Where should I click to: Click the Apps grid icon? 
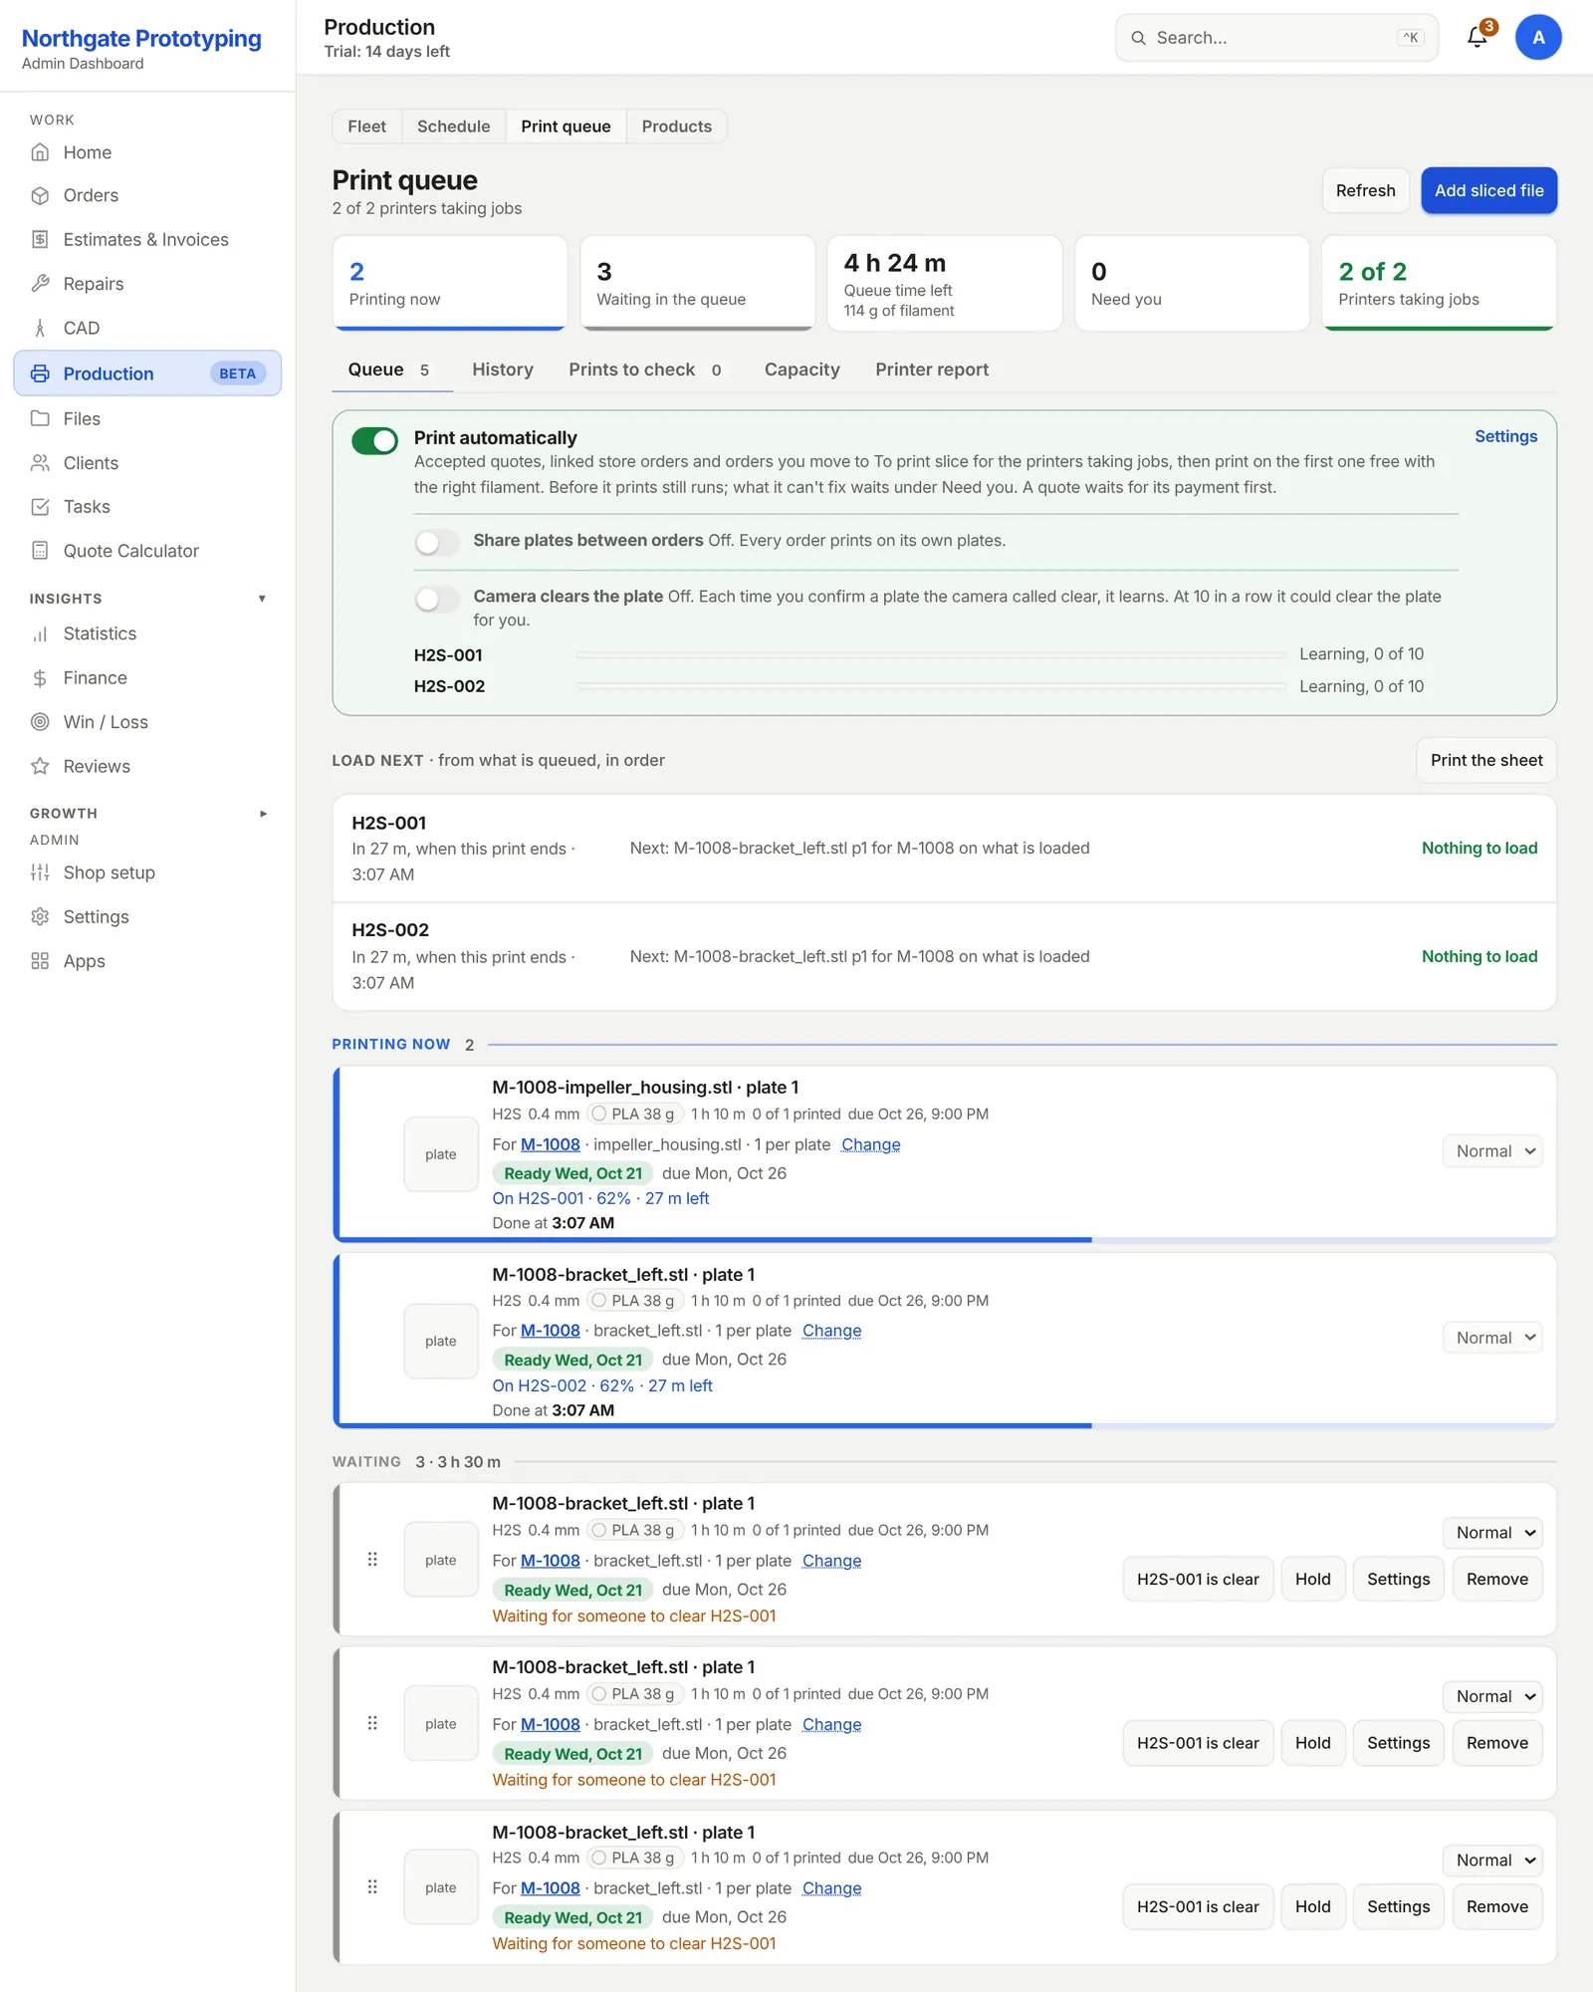tap(40, 961)
